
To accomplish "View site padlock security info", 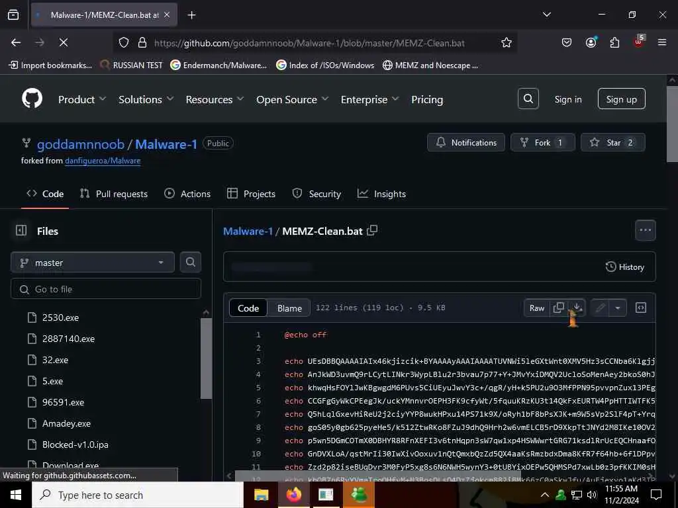I will [142, 42].
